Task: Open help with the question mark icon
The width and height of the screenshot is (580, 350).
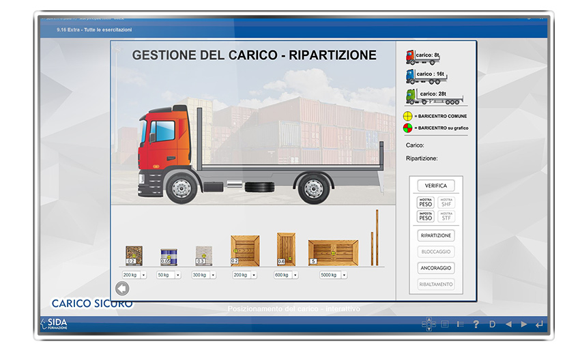Action: 476,324
